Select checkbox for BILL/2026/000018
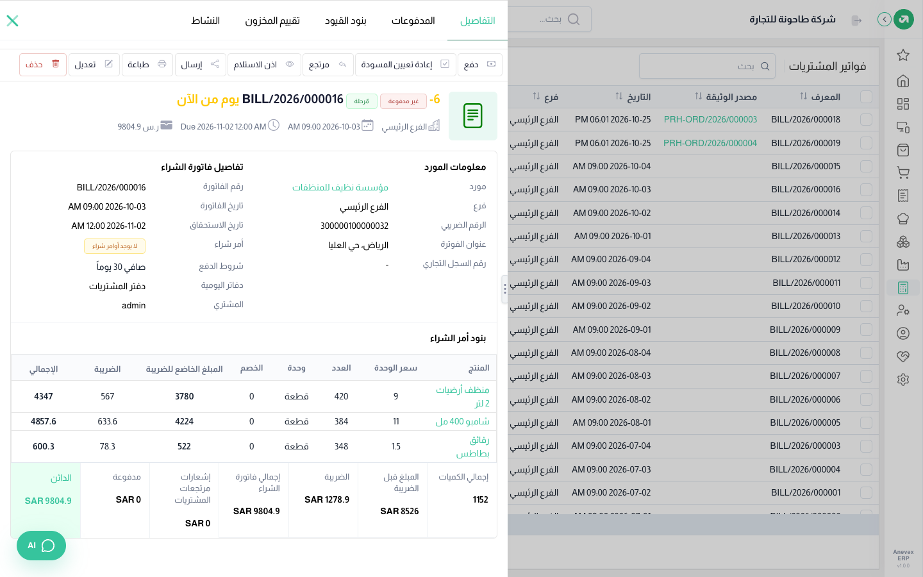 point(867,120)
